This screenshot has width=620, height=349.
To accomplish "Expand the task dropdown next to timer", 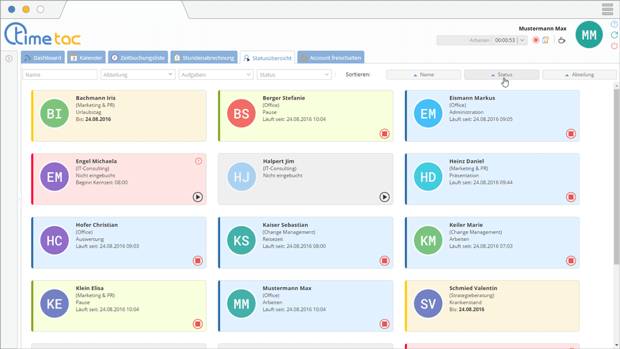I will coord(522,41).
